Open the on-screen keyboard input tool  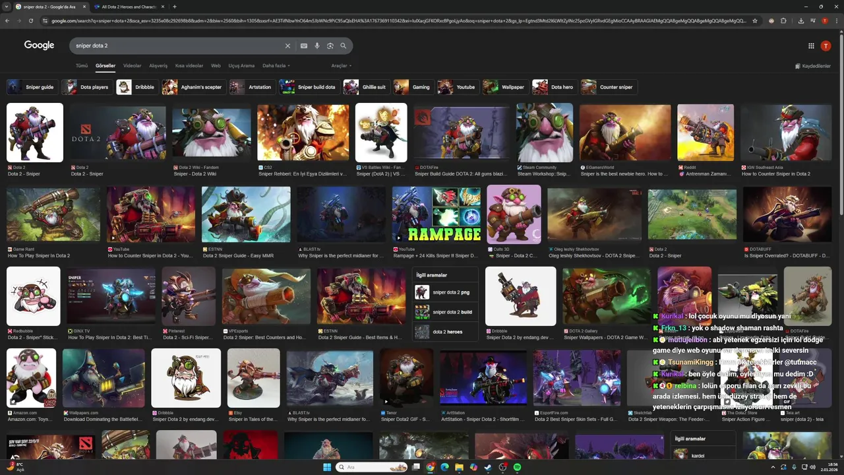point(304,46)
